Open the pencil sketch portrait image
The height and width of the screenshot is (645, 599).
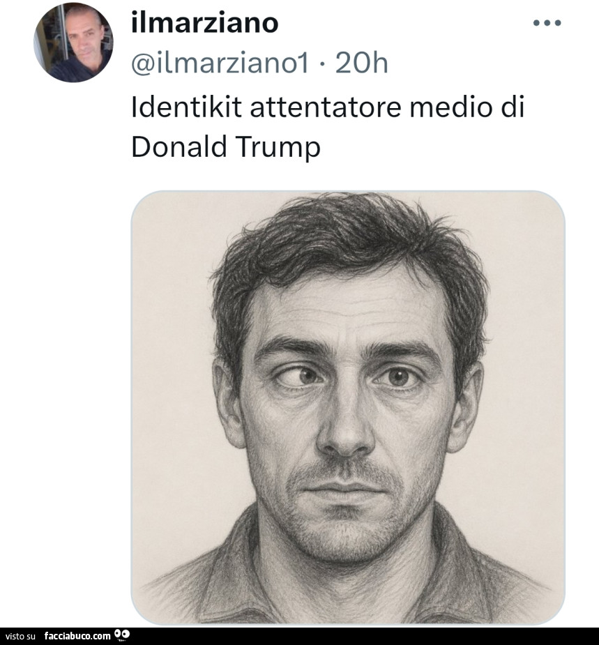(x=347, y=407)
